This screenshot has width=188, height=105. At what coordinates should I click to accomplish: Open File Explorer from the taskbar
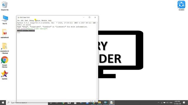click(99, 103)
